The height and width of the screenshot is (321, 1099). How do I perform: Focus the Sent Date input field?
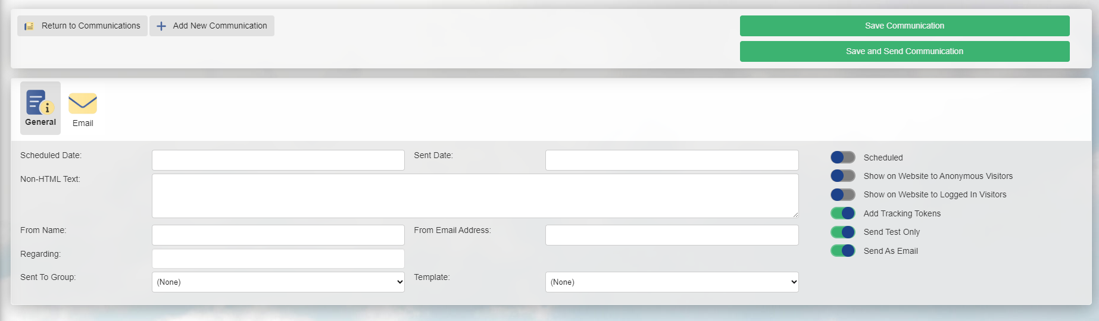672,160
